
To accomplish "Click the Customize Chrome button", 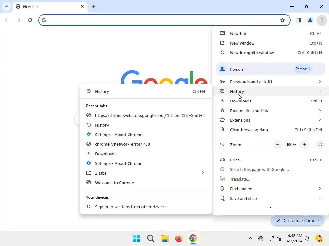I will (297, 221).
